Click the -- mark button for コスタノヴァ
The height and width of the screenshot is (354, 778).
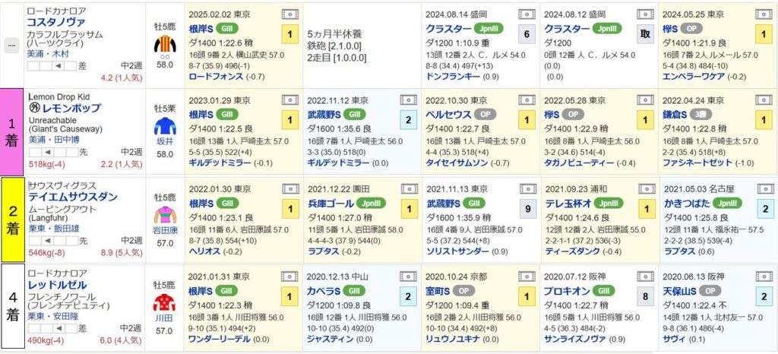[x=11, y=45]
